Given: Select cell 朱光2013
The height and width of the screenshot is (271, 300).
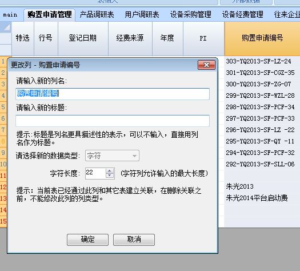Looking at the screenshot, I should pos(262,186).
